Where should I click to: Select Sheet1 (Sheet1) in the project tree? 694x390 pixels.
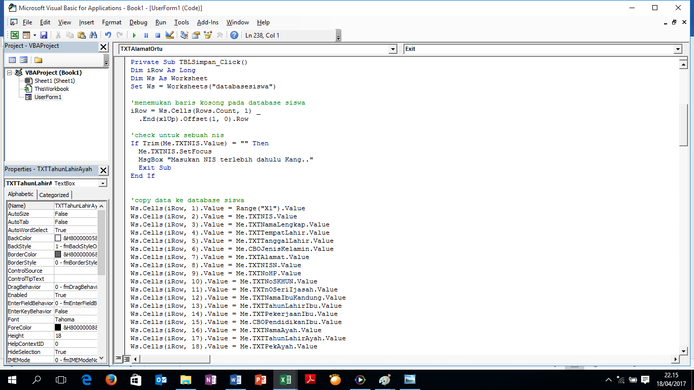[54, 81]
